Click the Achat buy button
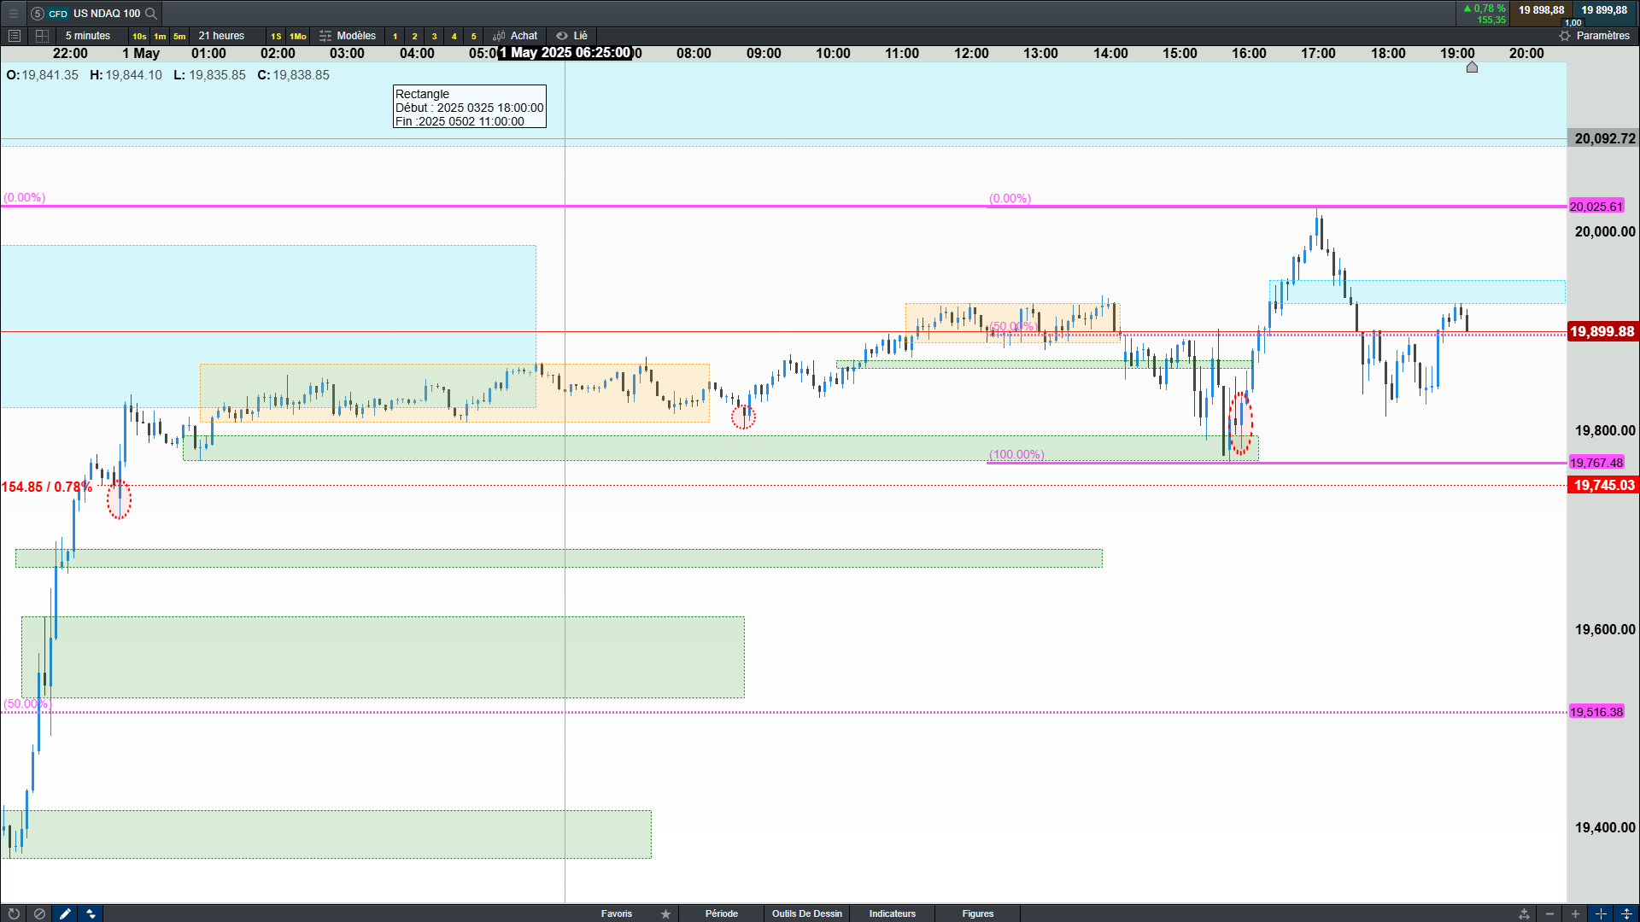1640x922 pixels. 516,36
